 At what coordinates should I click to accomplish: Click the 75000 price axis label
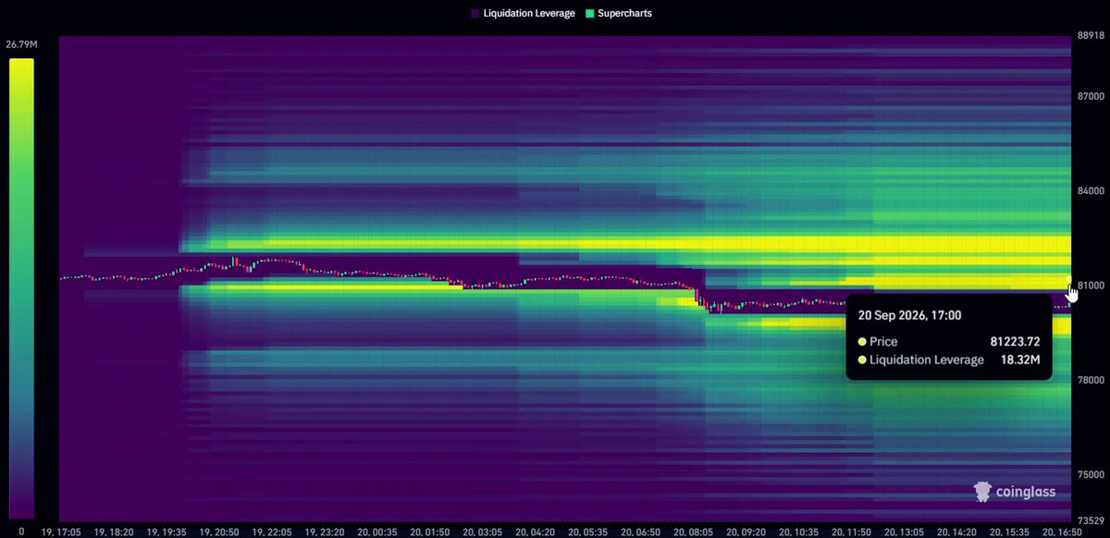click(x=1092, y=474)
